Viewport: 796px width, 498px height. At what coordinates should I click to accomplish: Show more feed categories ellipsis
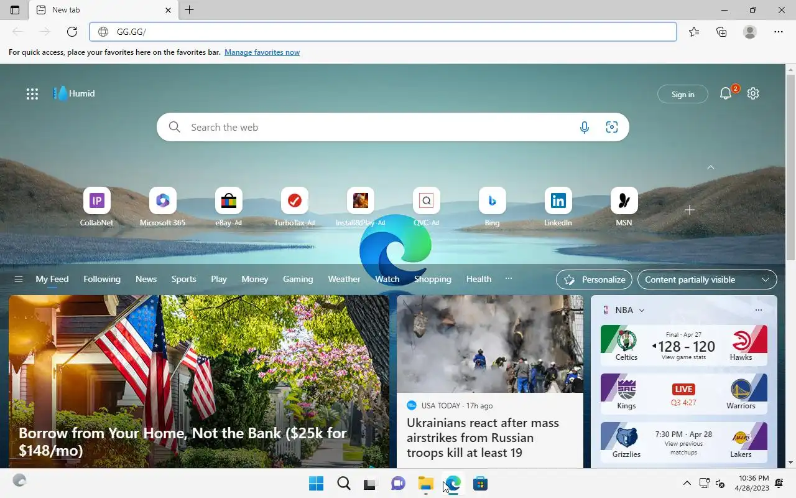(509, 279)
